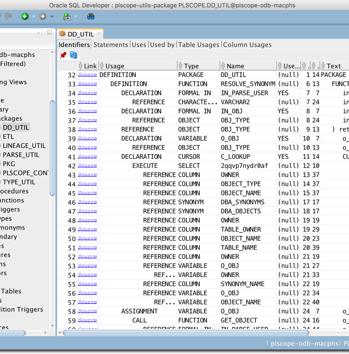Switch to the Uses tab
This screenshot has height=354, width=349.
[139, 45]
